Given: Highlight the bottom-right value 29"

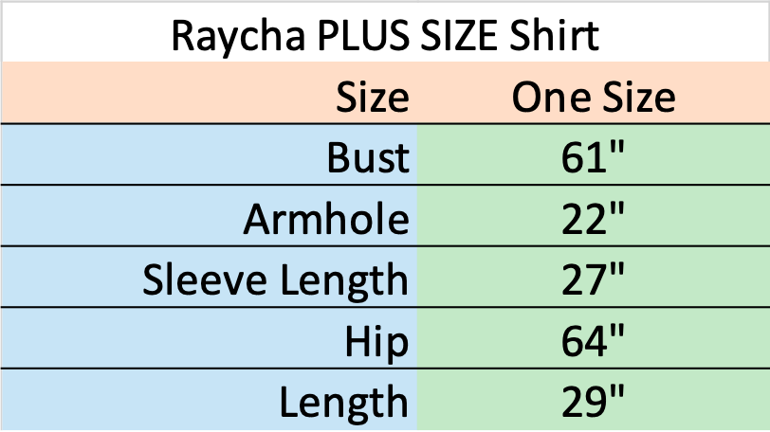Looking at the screenshot, I should pyautogui.click(x=594, y=402).
